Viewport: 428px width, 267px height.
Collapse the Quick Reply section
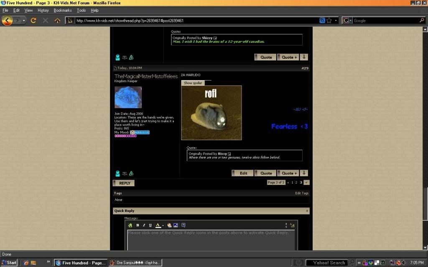pos(307,211)
